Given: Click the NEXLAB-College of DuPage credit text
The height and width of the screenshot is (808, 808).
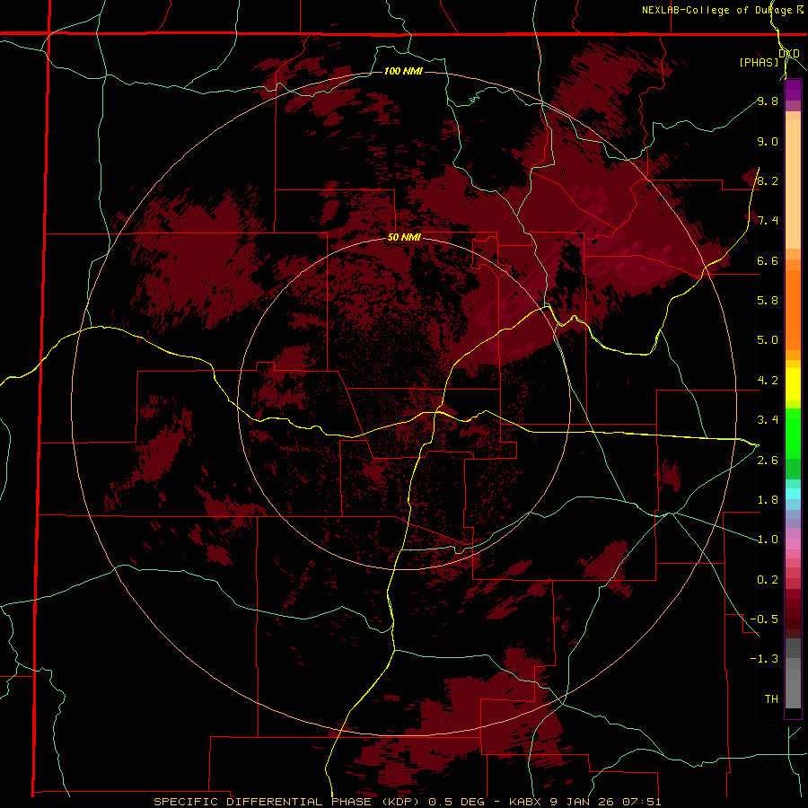Looking at the screenshot, I should point(716,10).
